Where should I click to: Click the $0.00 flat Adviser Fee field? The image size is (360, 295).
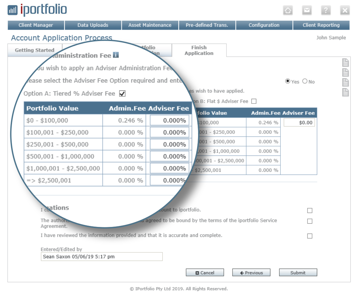pyautogui.click(x=299, y=123)
